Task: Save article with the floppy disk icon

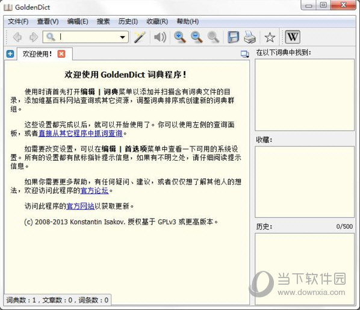Action: tap(233, 37)
